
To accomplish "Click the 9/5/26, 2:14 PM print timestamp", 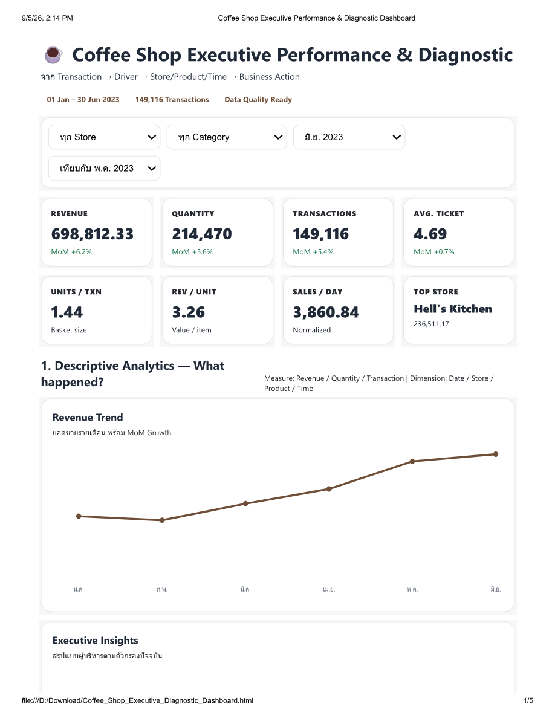I will (x=47, y=18).
